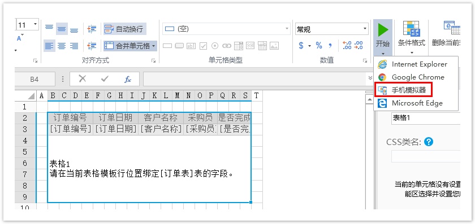The height and width of the screenshot is (224, 475).
Task: Align text to top of cell
Action: (49, 28)
